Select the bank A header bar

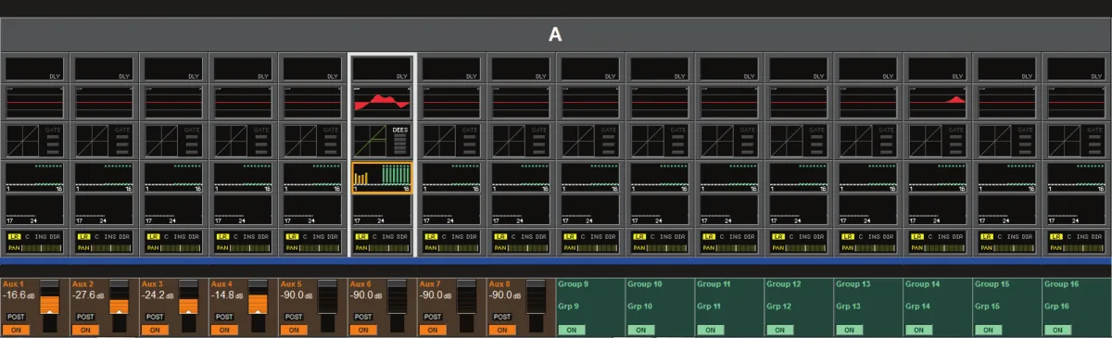pyautogui.click(x=556, y=34)
